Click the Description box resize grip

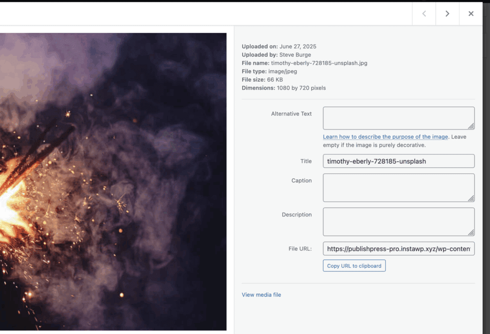point(471,233)
